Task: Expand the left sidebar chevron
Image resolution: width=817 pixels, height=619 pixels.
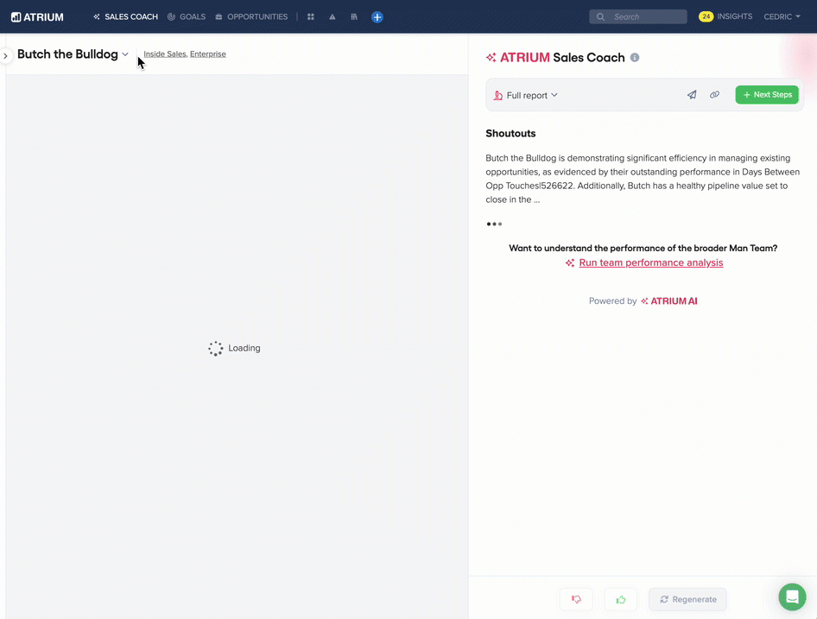Action: coord(5,56)
